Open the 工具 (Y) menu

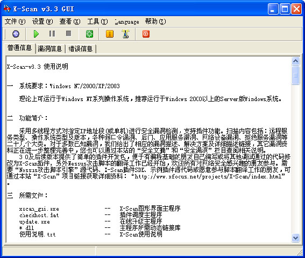(x=97, y=21)
